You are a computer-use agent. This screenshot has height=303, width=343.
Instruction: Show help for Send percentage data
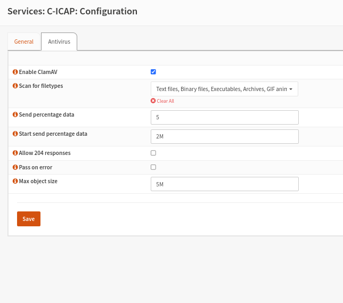click(15, 114)
